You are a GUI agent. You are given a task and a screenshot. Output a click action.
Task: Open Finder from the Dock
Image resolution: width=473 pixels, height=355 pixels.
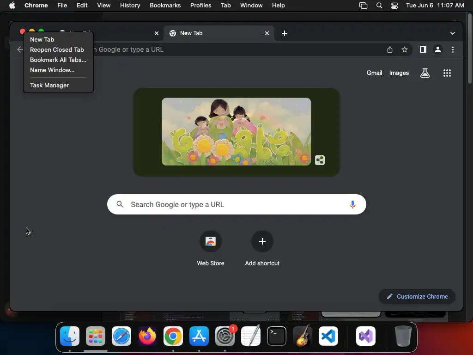click(x=70, y=336)
